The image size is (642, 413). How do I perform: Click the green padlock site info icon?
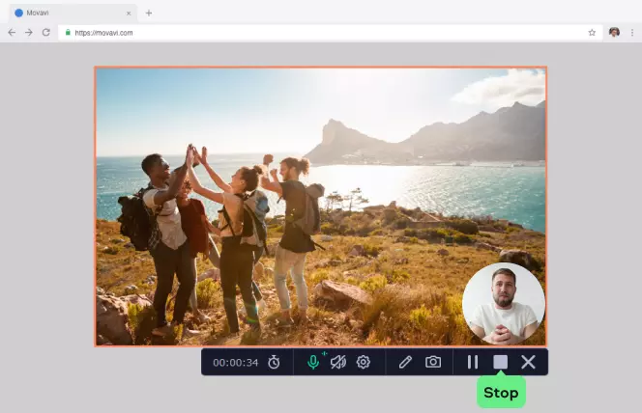68,32
